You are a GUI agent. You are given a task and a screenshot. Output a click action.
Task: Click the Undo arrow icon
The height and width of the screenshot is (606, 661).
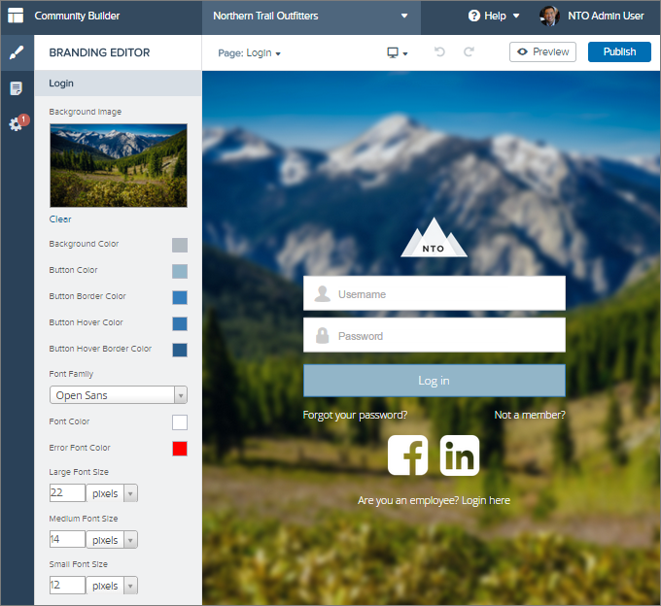coord(439,51)
